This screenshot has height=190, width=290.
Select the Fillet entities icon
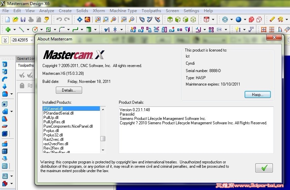62,29
